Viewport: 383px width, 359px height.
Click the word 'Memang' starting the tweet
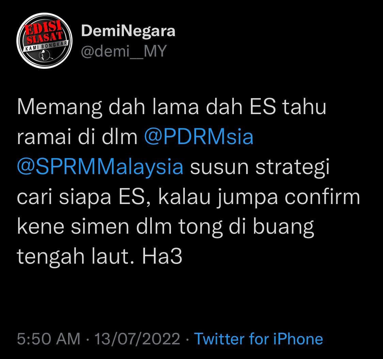tap(59, 108)
